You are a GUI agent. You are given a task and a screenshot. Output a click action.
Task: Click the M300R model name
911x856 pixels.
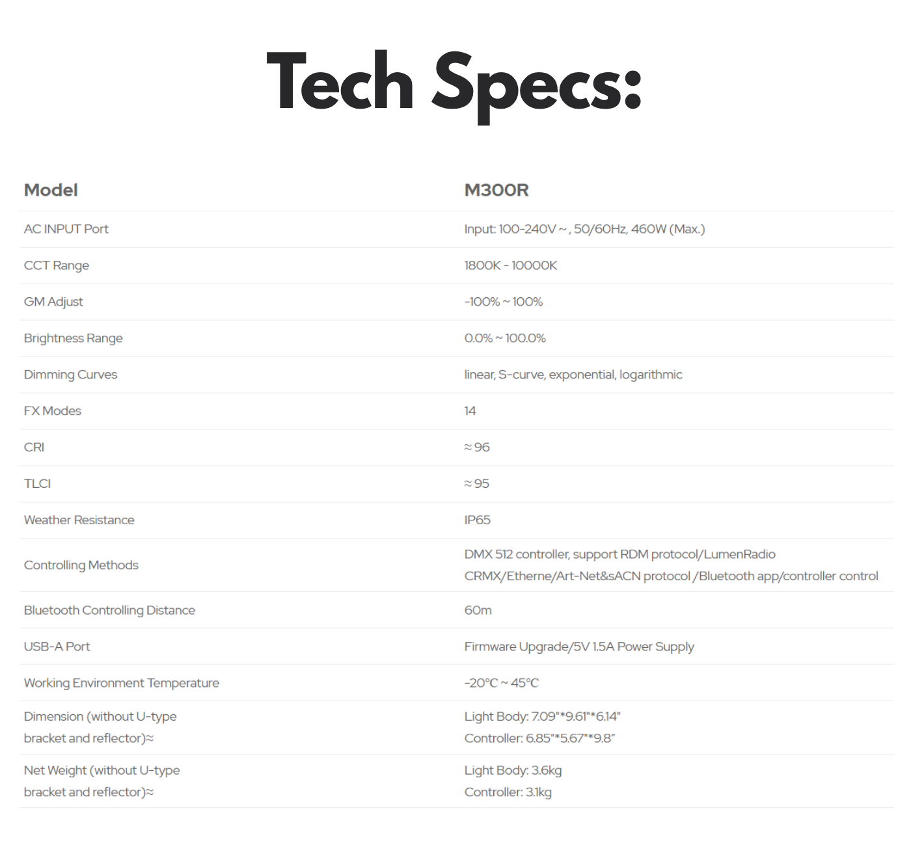pyautogui.click(x=496, y=190)
